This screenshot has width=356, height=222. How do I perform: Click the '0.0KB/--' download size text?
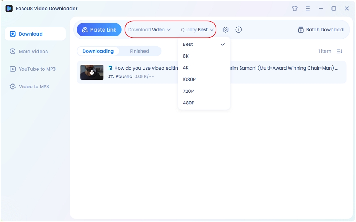tap(144, 77)
